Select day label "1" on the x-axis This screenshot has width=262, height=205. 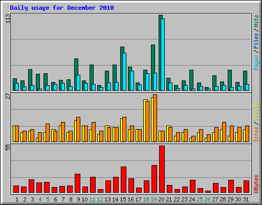(17, 199)
